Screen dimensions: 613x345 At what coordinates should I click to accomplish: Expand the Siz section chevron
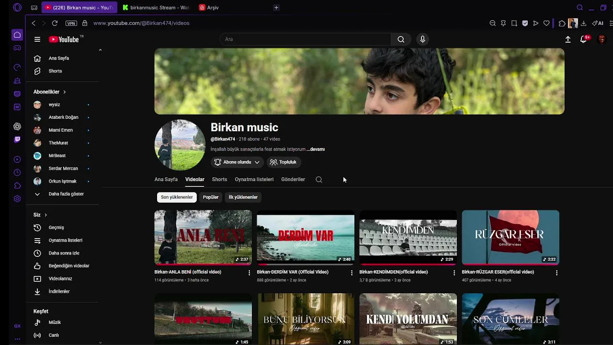point(45,215)
